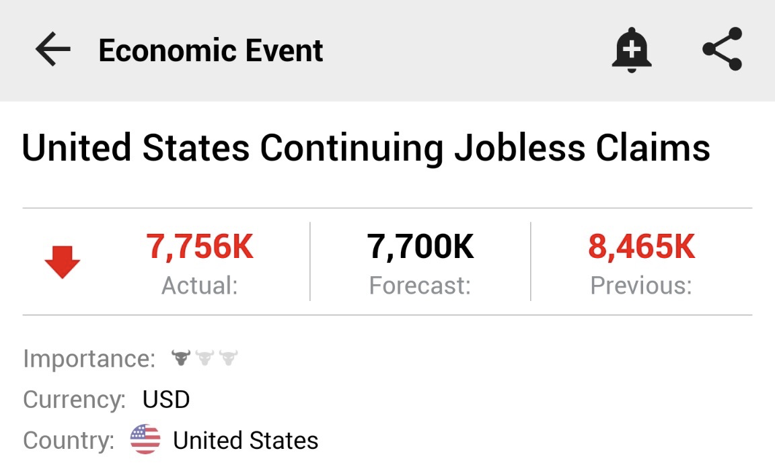Screen dimensions: 775x469
Task: Click the red down arrow indicator
Action: click(x=63, y=262)
